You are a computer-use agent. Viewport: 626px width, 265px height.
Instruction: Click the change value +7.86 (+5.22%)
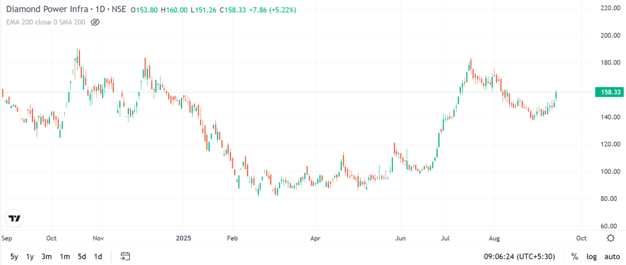click(272, 10)
